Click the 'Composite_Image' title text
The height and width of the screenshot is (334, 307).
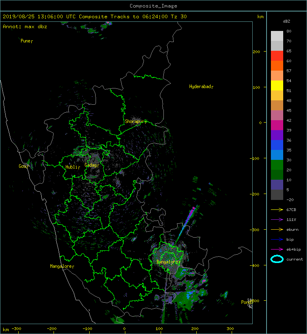(153, 6)
